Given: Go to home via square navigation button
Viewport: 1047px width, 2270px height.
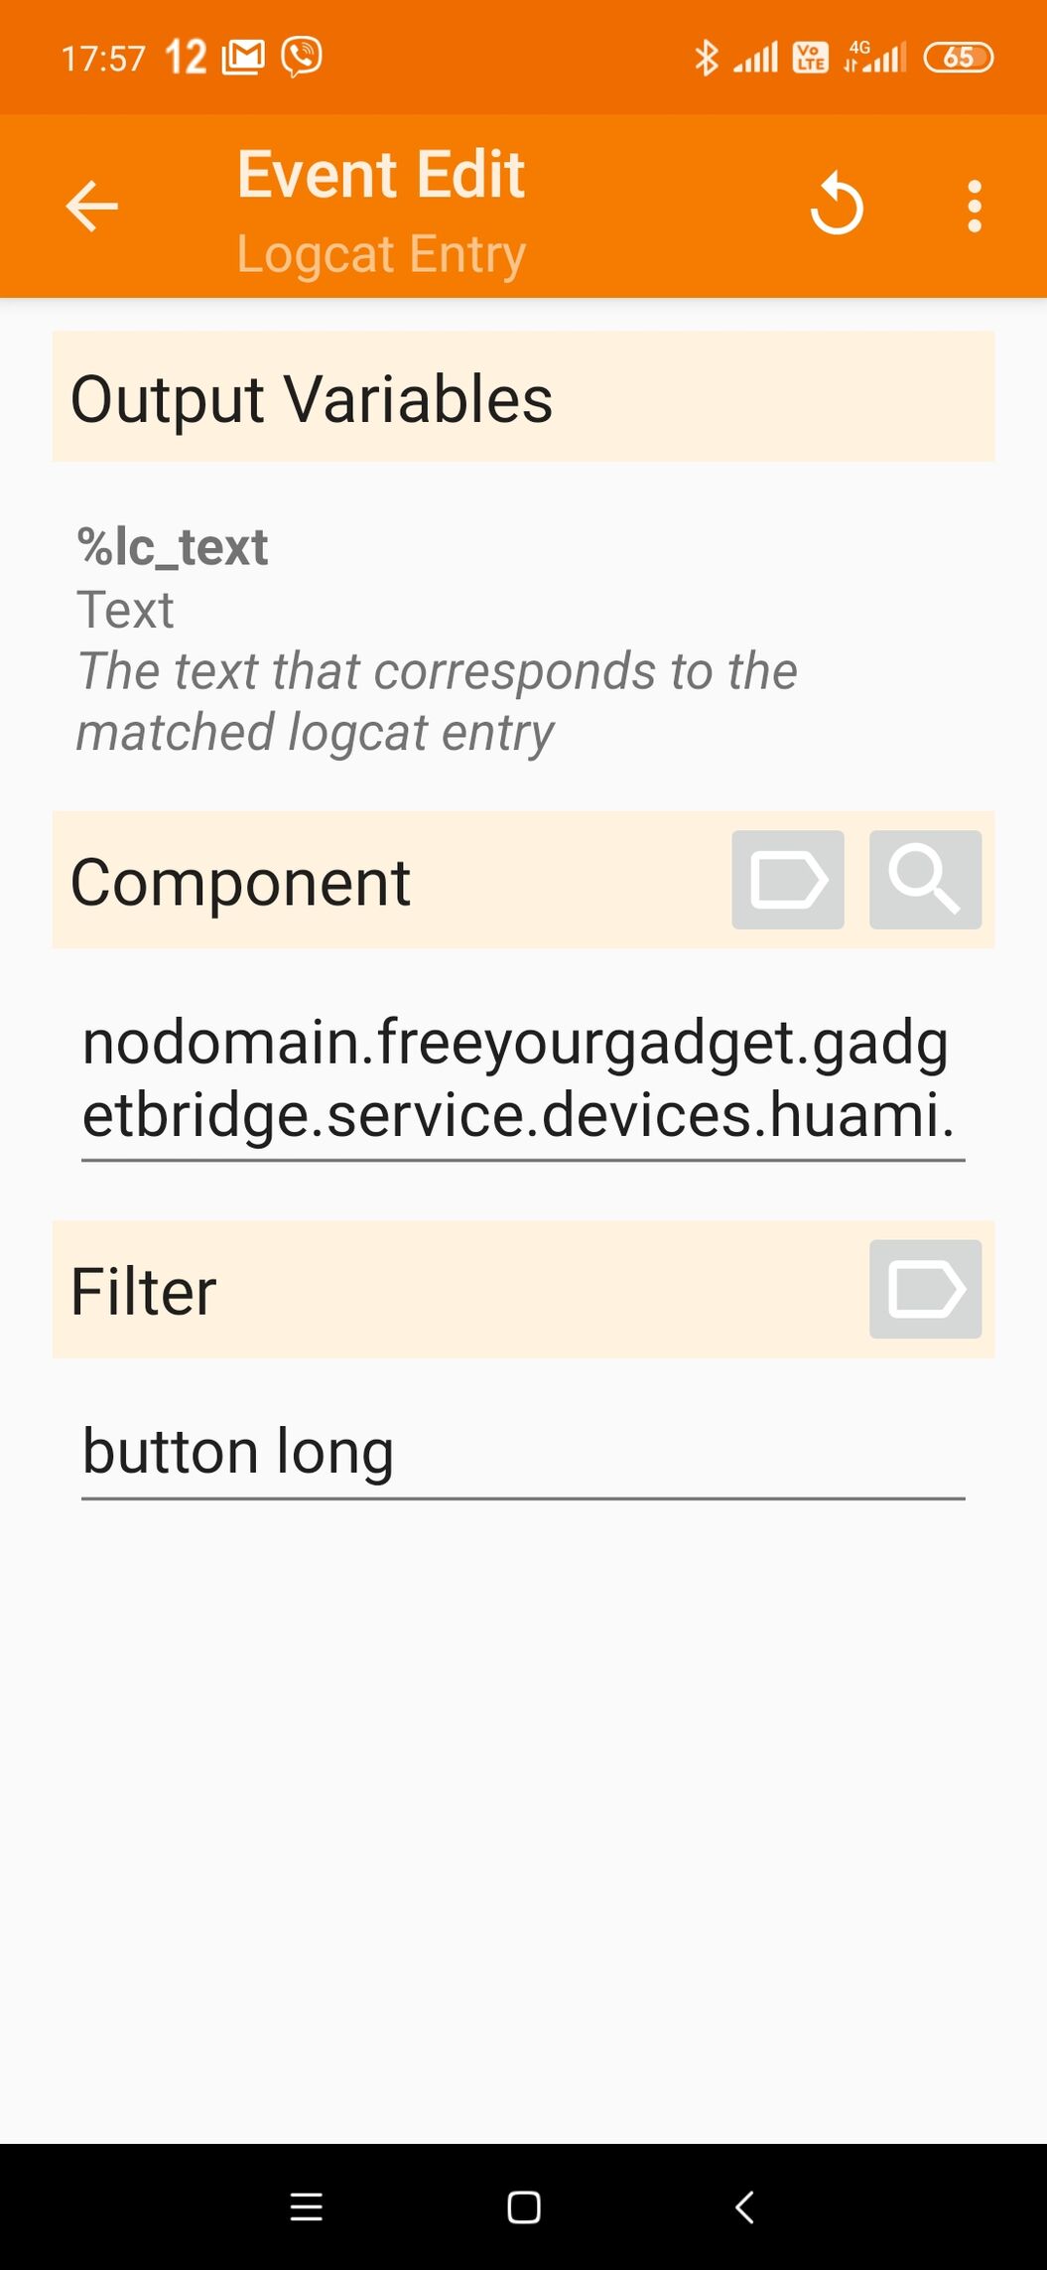Looking at the screenshot, I should (523, 2206).
